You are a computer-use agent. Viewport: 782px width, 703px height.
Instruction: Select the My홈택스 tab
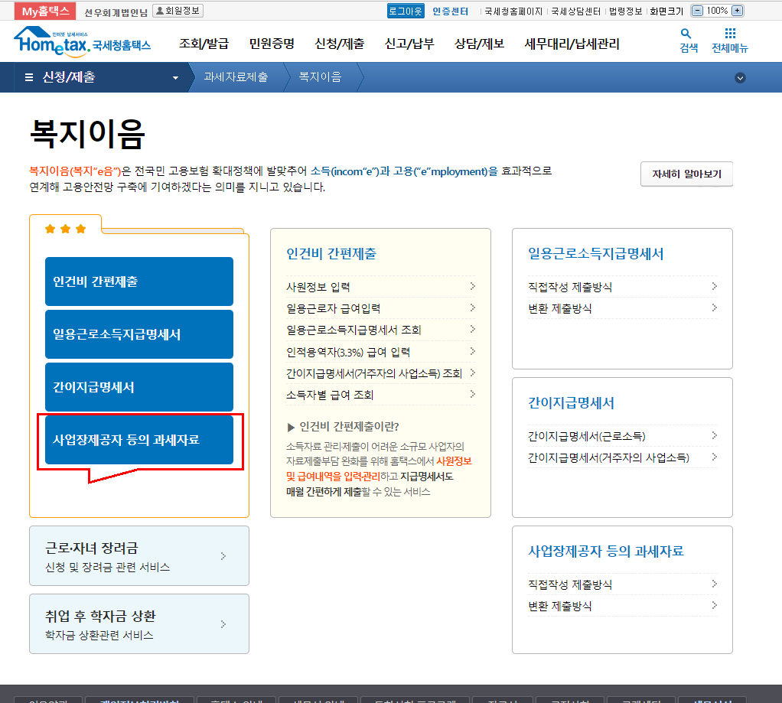pyautogui.click(x=45, y=11)
